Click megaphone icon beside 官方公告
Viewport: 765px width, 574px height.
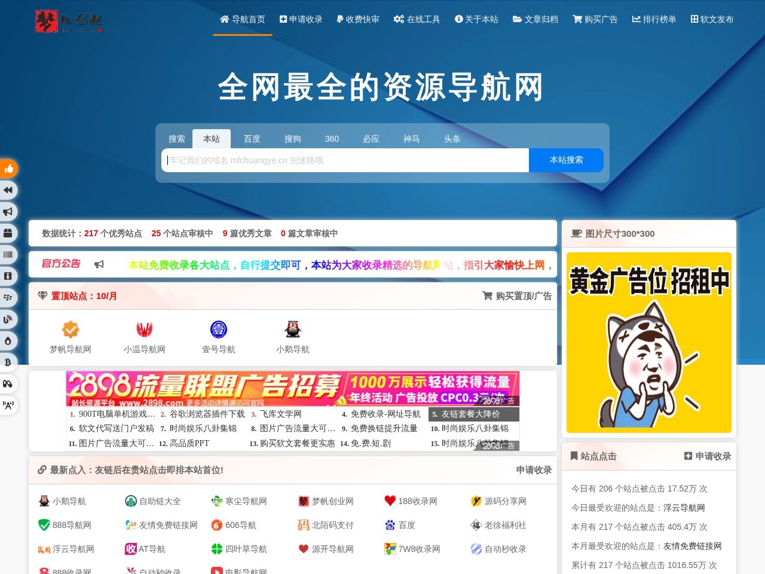tap(99, 264)
